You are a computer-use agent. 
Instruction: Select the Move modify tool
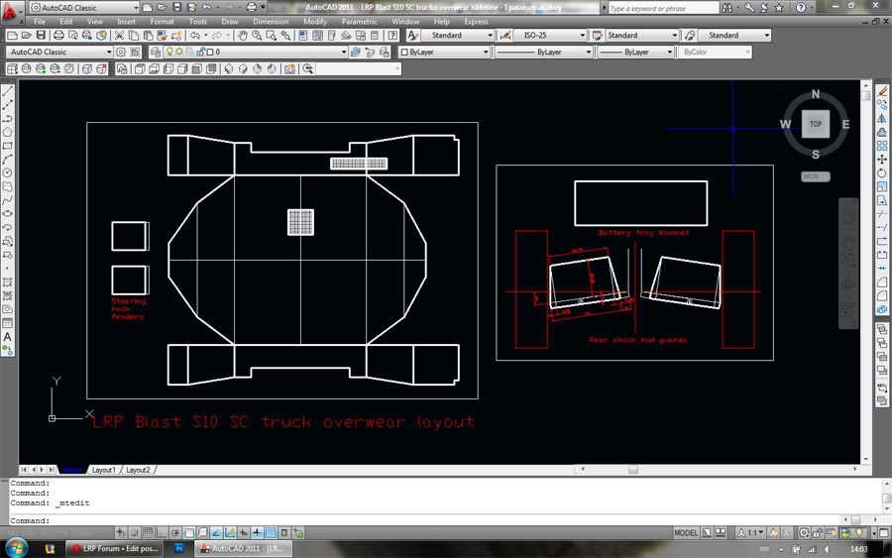click(x=882, y=160)
